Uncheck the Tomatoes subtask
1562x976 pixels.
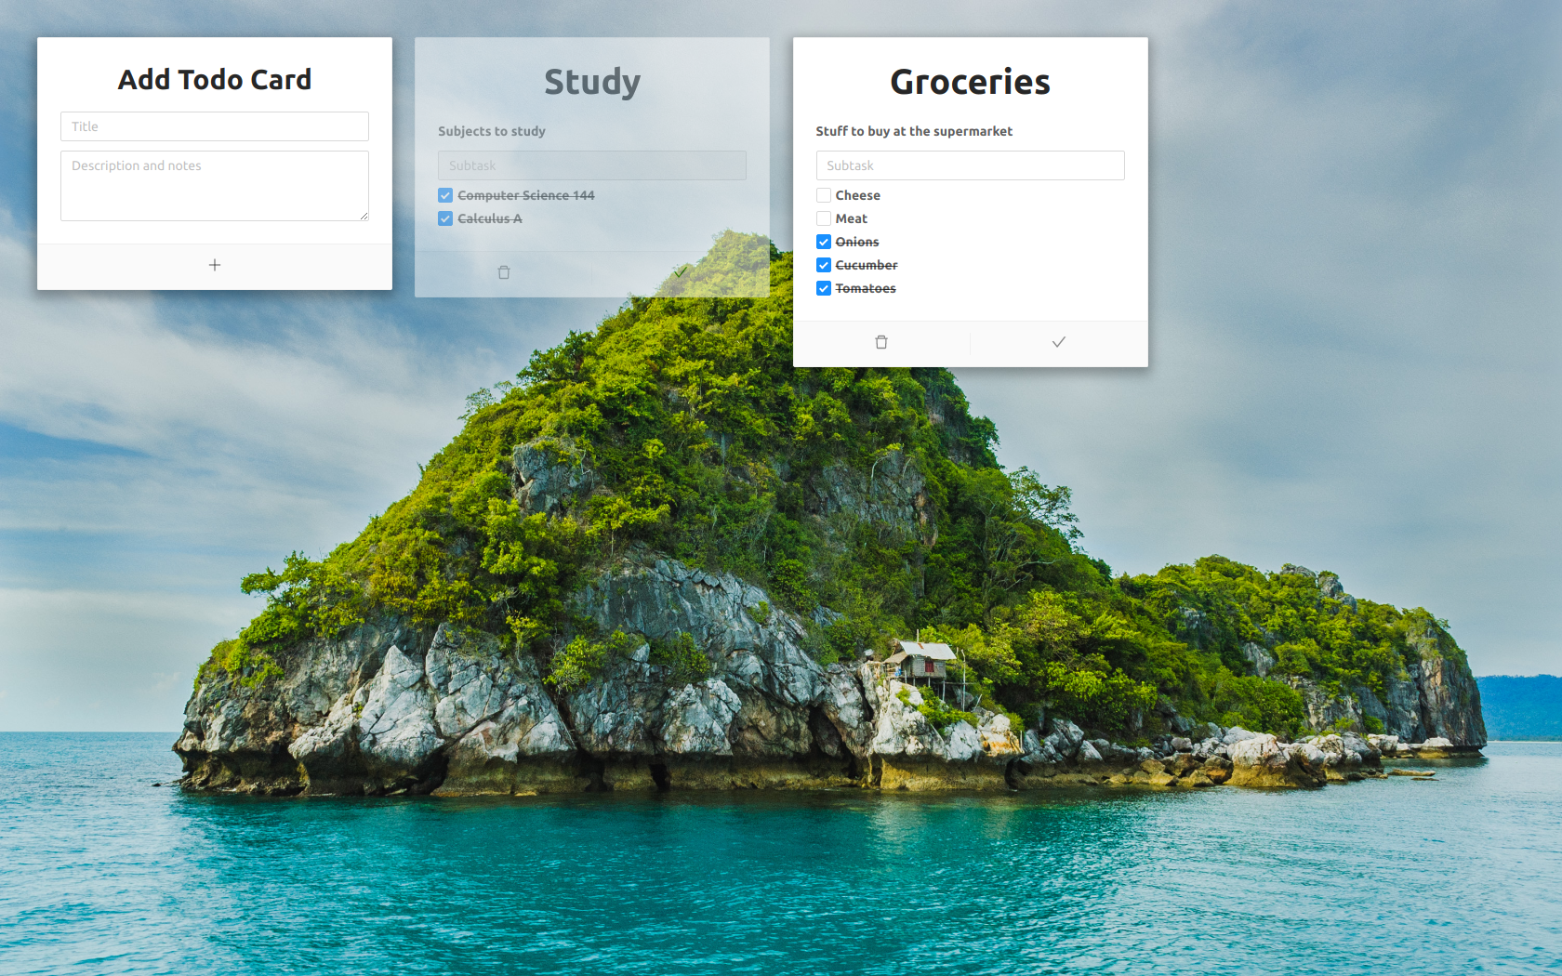coord(824,288)
